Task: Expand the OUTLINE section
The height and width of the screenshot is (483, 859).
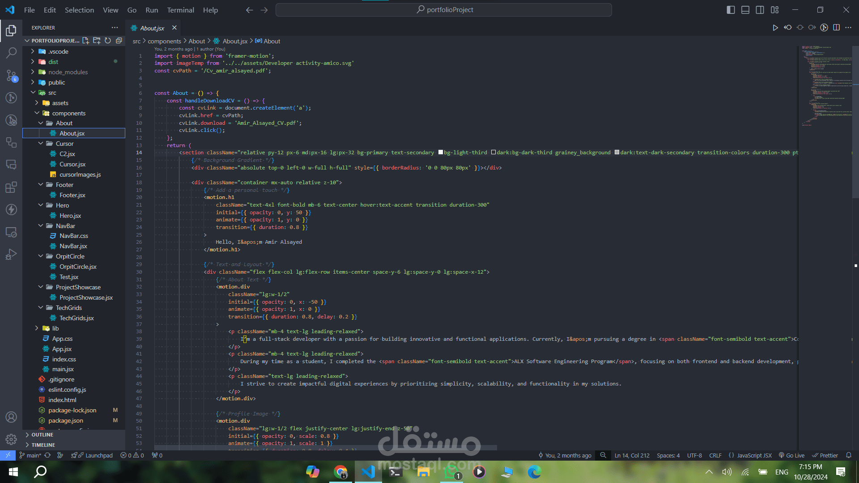Action: (x=43, y=435)
